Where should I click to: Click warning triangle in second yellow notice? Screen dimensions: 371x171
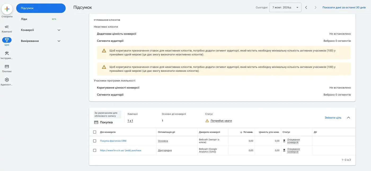click(104, 67)
